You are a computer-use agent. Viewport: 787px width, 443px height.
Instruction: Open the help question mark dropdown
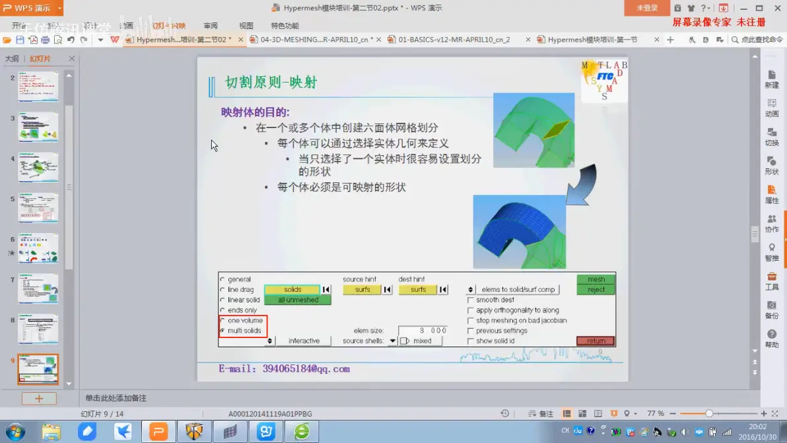[x=704, y=8]
